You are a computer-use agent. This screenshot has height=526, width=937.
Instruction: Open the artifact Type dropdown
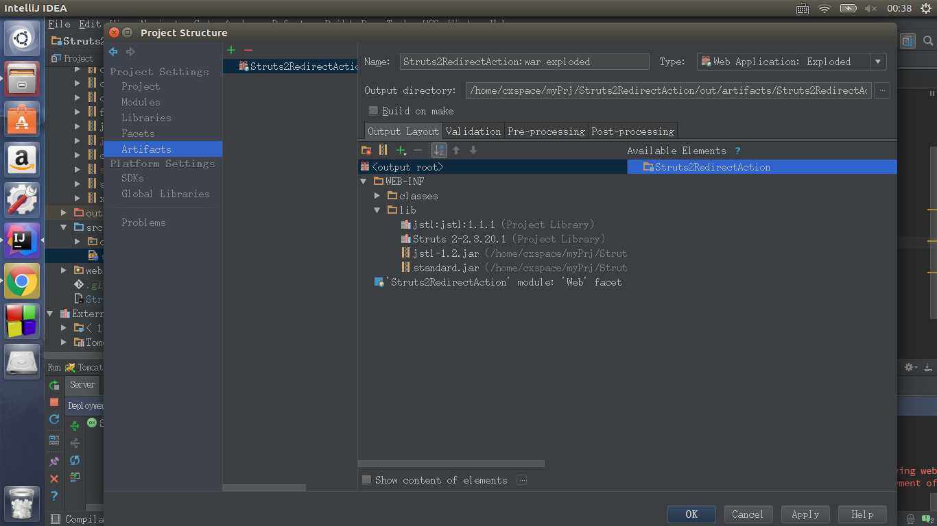click(878, 62)
